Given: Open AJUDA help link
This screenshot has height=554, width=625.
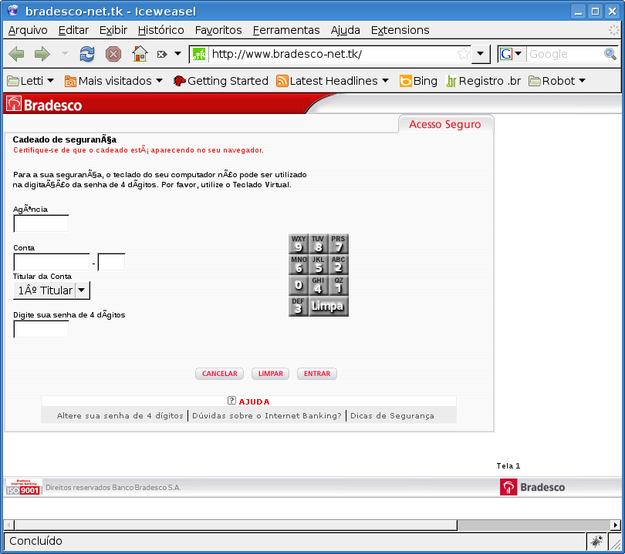Looking at the screenshot, I should 255,401.
